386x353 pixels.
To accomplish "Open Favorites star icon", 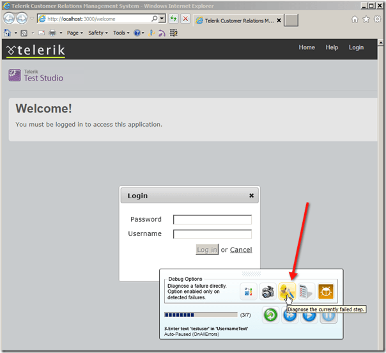I will point(366,19).
